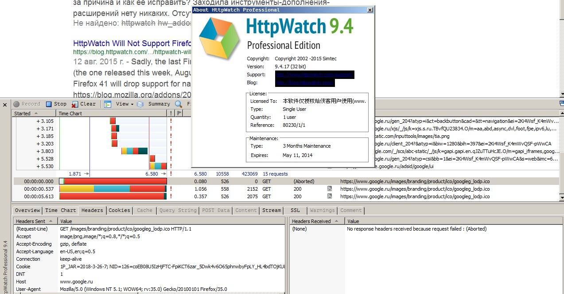Image resolution: width=564 pixels, height=294 pixels.
Task: Select the aborted 00:00:00.000 request row
Action: point(286,181)
